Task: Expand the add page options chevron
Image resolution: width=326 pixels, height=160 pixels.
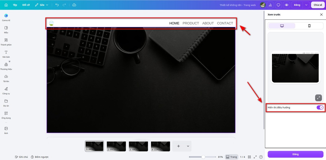Action: click(188, 146)
